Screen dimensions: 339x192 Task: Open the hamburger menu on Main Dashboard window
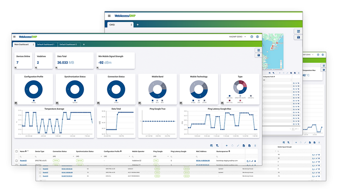click(14, 37)
